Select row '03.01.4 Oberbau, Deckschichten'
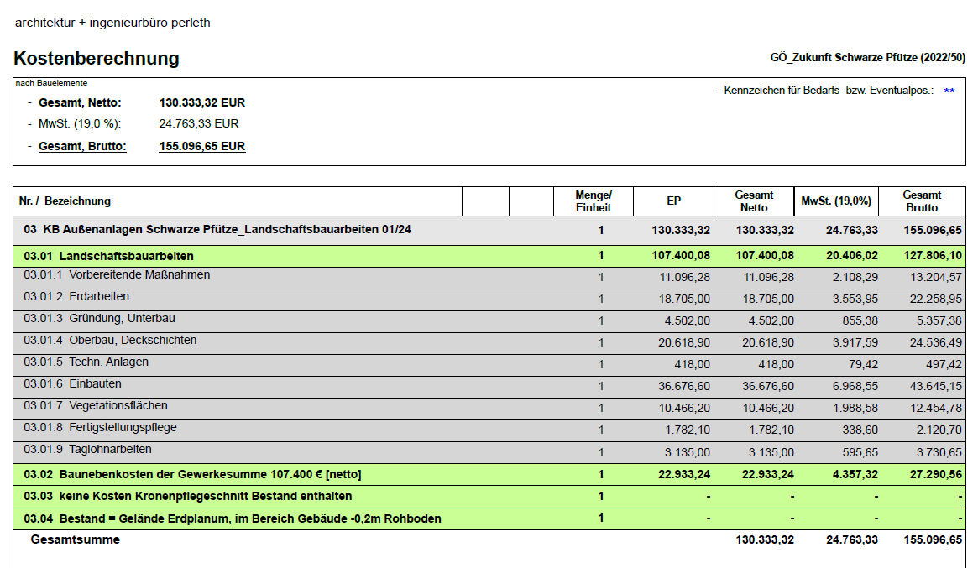 click(x=489, y=343)
